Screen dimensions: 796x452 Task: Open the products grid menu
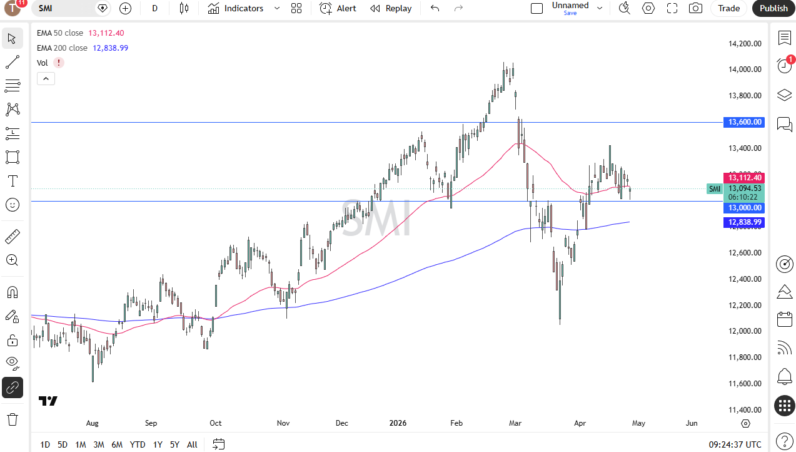tap(784, 406)
